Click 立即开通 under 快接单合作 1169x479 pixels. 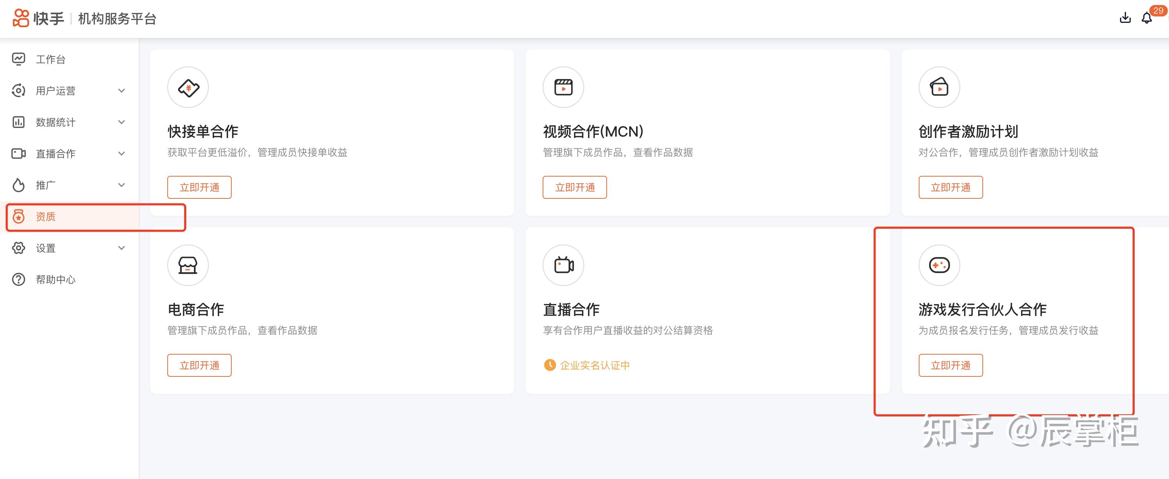199,187
